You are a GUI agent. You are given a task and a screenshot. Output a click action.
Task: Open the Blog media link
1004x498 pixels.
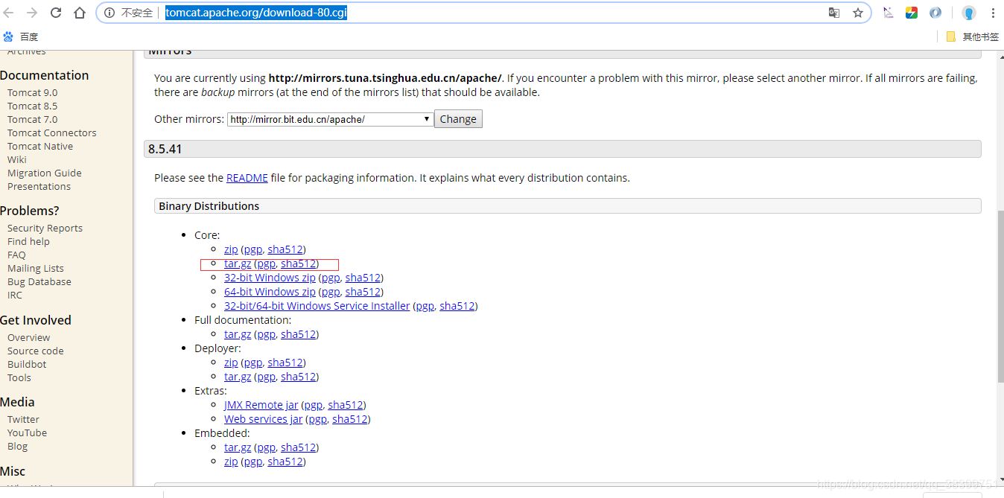click(x=17, y=446)
